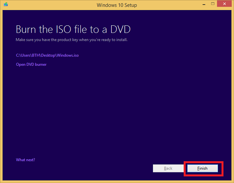Open DVD burner link
Screen dimensions: 234x183
coord(31,65)
